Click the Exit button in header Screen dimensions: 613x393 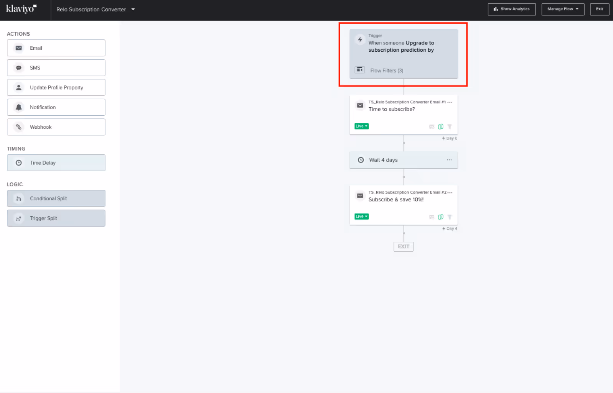[x=599, y=9]
